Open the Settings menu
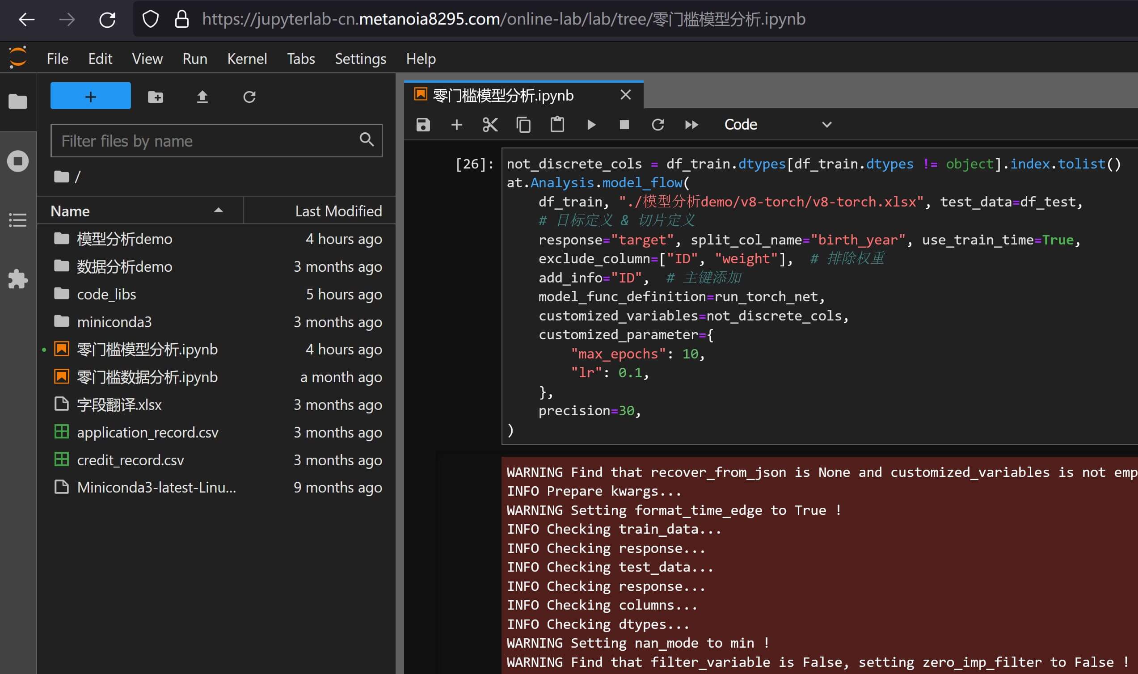This screenshot has height=674, width=1138. coord(360,59)
